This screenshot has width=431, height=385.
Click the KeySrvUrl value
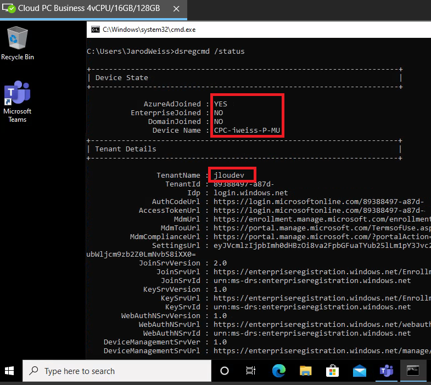[322, 298]
